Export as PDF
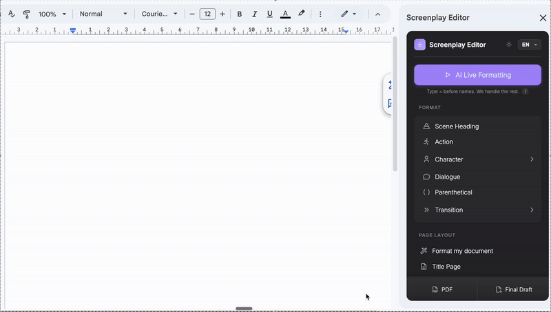This screenshot has width=551, height=312. pos(442,289)
